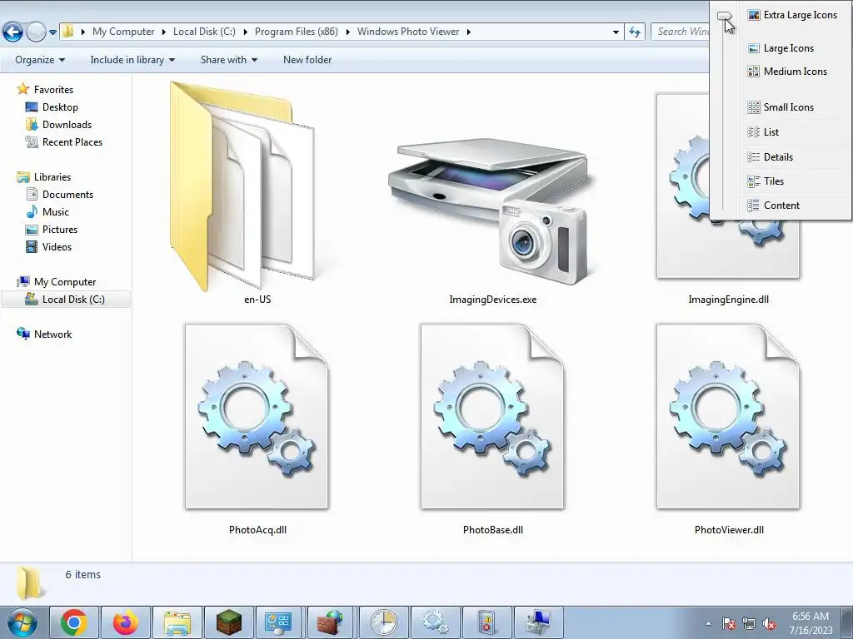
Task: Select the PhotoBase.dll file icon
Action: click(x=492, y=417)
